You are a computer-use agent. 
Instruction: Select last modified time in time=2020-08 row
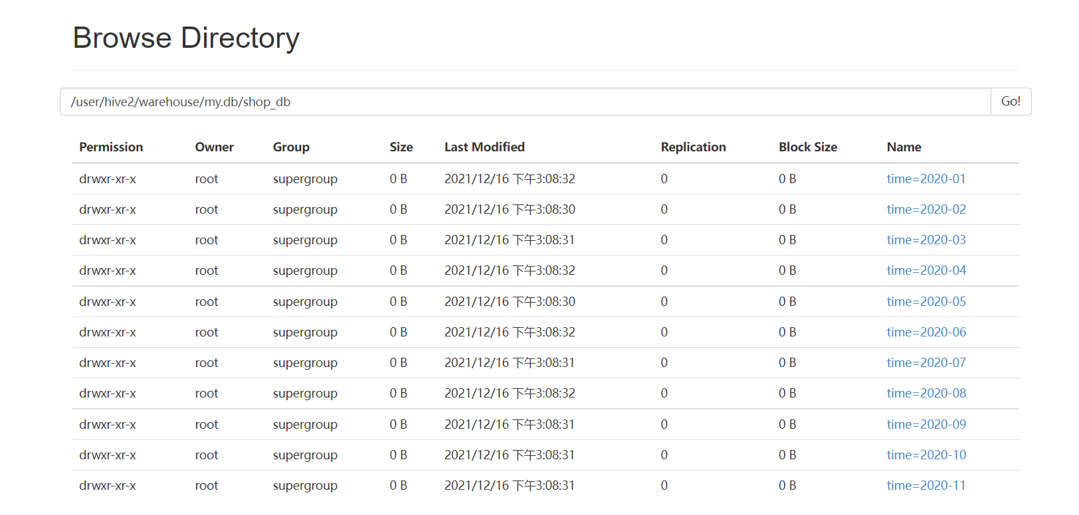click(510, 393)
